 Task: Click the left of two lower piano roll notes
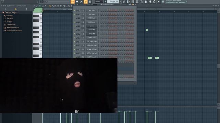pyautogui.click(x=150, y=58)
